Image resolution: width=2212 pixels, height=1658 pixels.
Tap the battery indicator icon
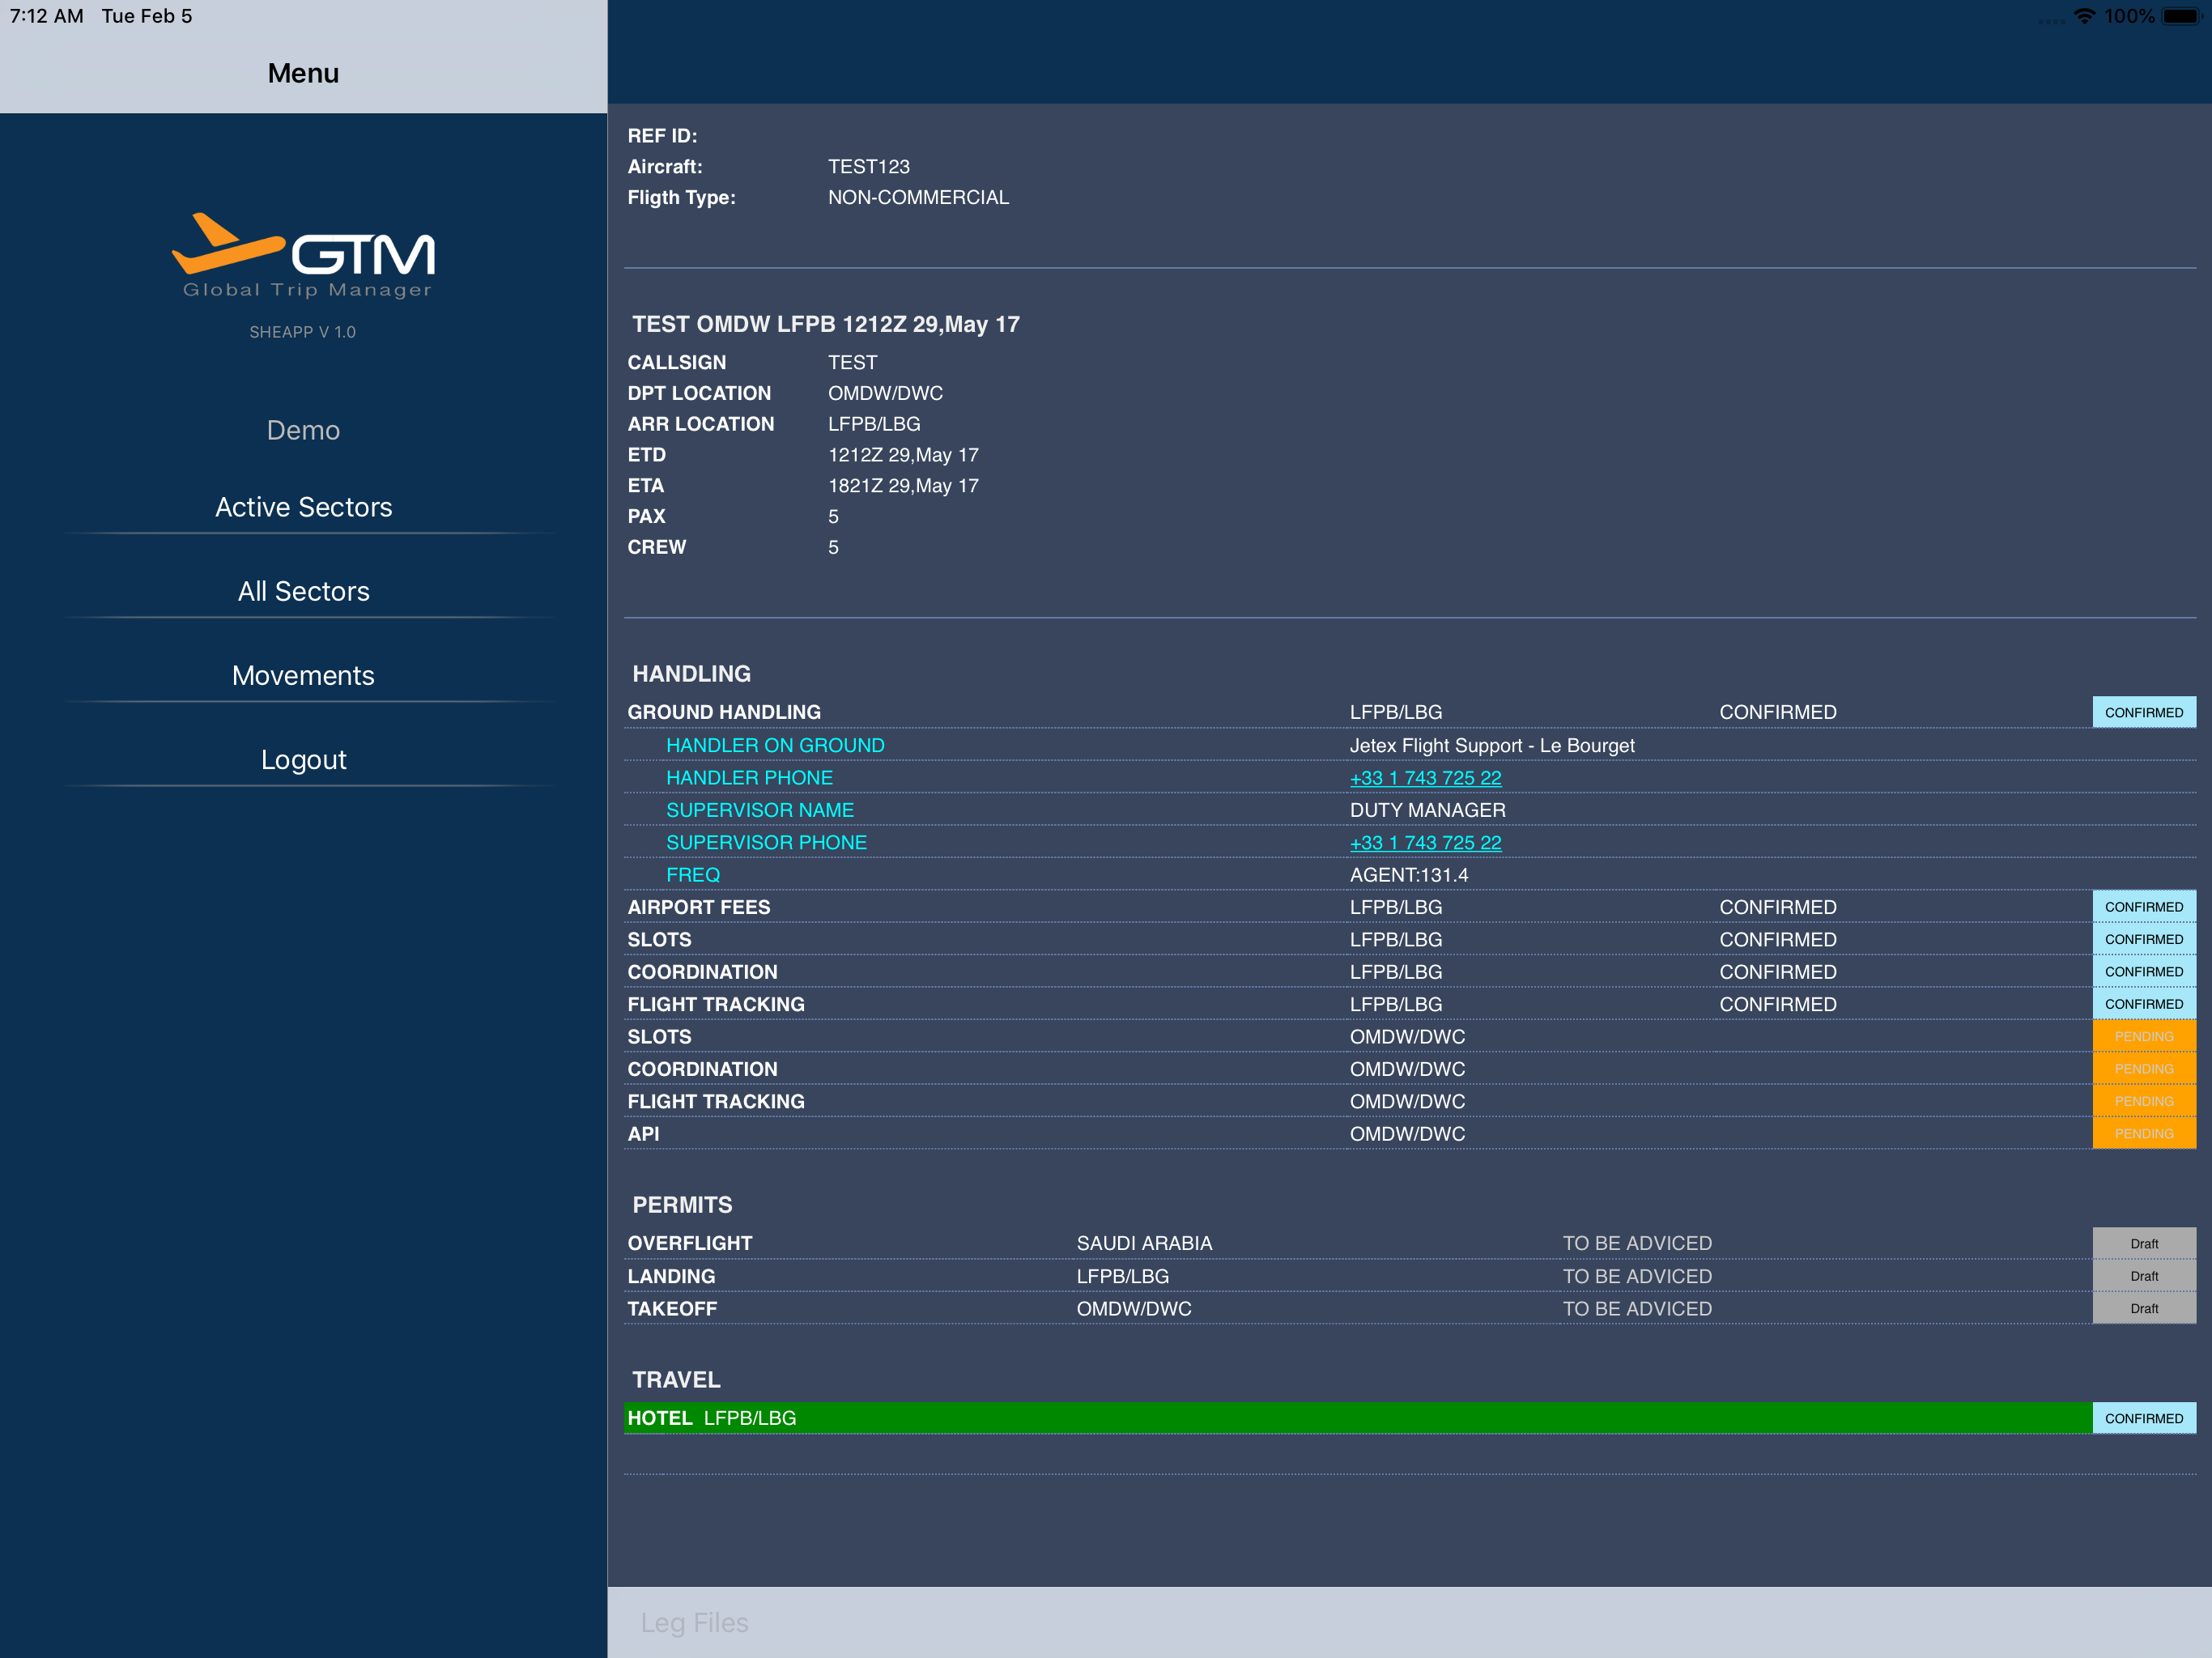pyautogui.click(x=2182, y=16)
